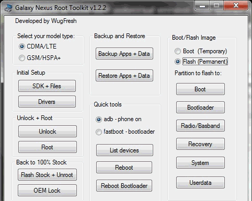Click Restore Apps + Data
This screenshot has height=201, width=252.
[x=124, y=76]
